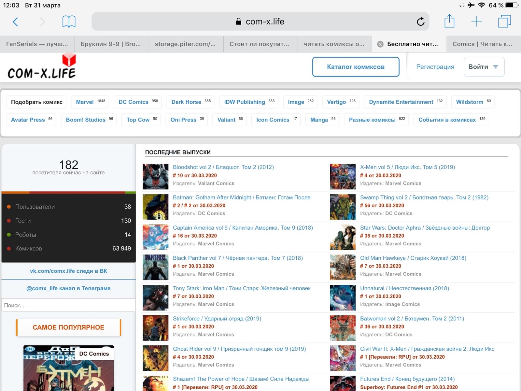Viewport: 521px width, 391px height.
Task: Click the Регистрация link
Action: [x=435, y=67]
